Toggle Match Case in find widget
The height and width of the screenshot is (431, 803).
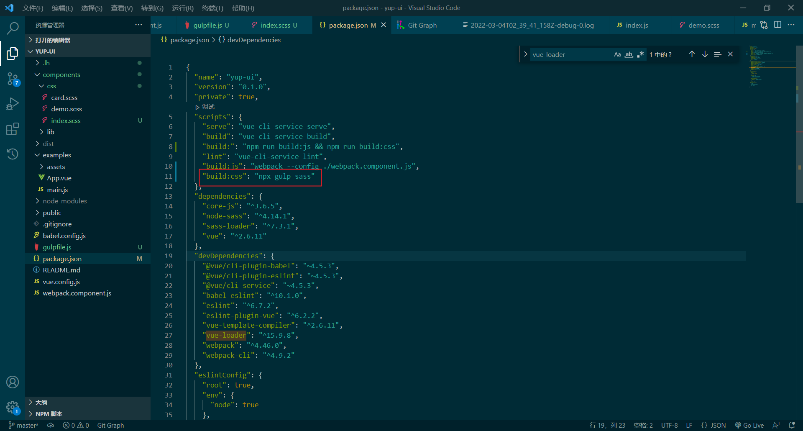tap(617, 54)
